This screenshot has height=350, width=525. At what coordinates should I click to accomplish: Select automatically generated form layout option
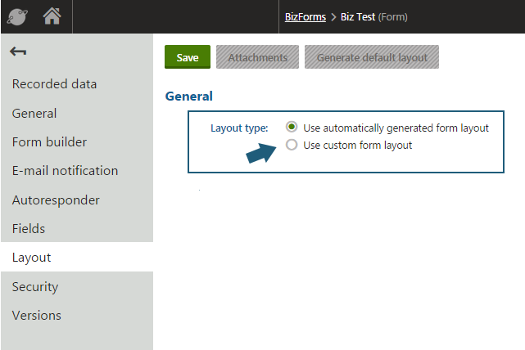click(x=292, y=128)
